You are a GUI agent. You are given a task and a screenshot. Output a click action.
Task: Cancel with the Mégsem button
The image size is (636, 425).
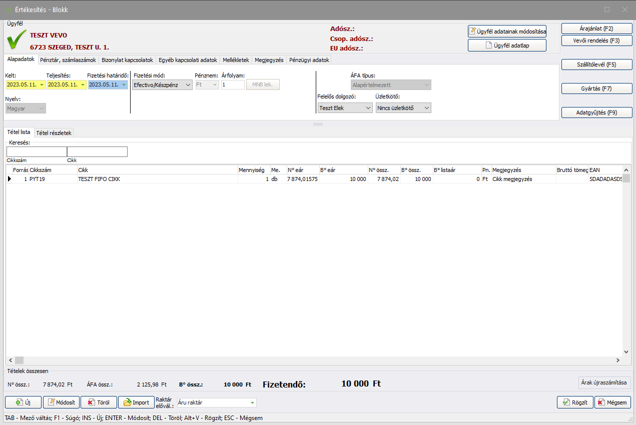(x=612, y=402)
